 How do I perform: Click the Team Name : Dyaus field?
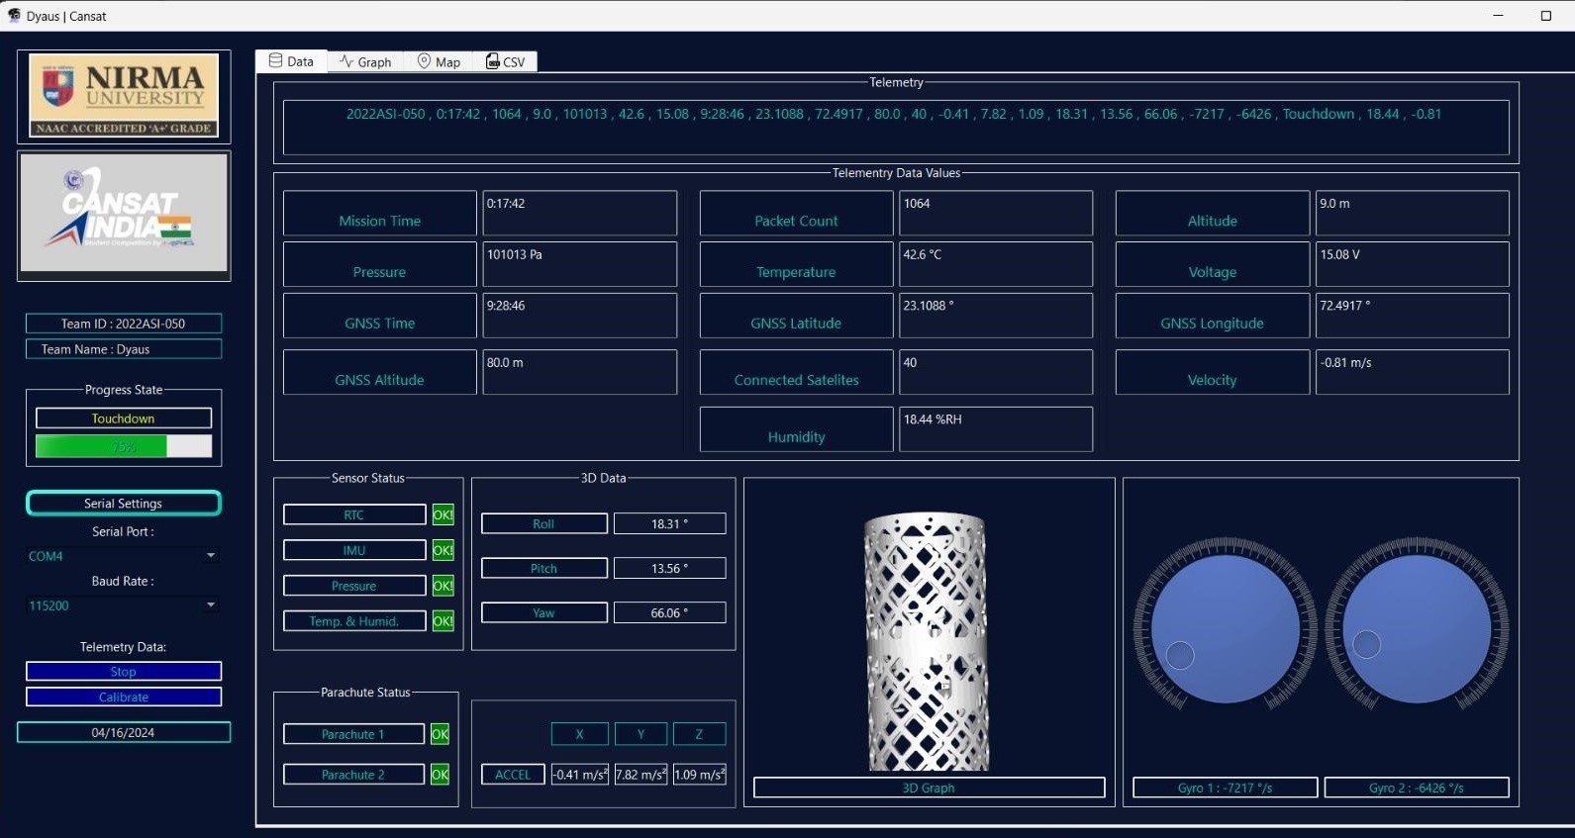[x=124, y=349]
